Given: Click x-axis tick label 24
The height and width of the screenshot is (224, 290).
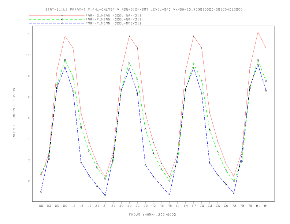Looking at the screenshot, I should [x=105, y=206].
